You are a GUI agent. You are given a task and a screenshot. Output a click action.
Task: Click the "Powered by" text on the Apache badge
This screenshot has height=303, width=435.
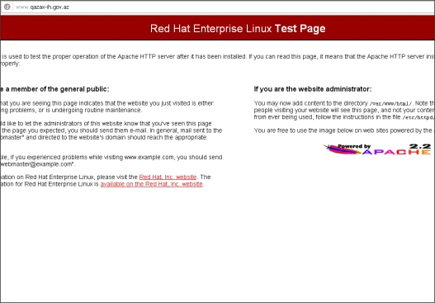click(x=354, y=146)
